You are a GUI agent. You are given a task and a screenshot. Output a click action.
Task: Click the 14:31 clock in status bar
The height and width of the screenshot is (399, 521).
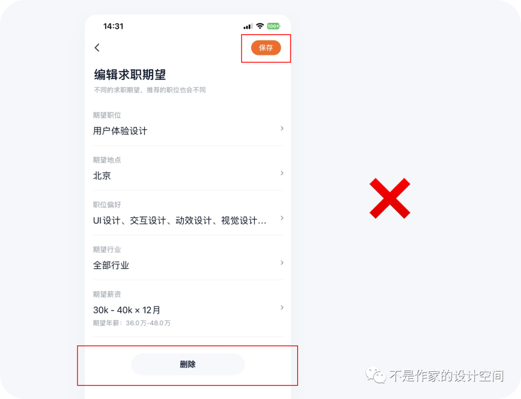coord(113,26)
